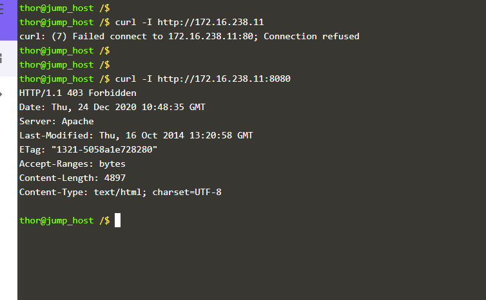The image size is (486, 300).
Task: Click the port-less http://172.16.238.11 URL
Action: (210, 22)
